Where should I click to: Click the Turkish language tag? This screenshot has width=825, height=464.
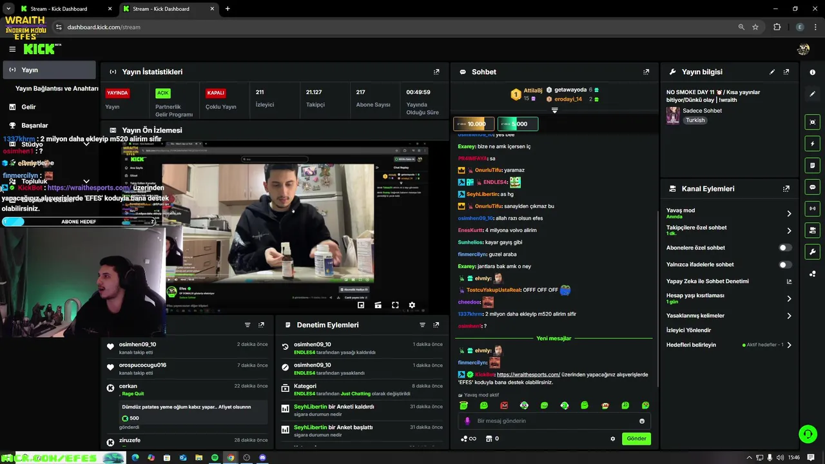click(695, 120)
